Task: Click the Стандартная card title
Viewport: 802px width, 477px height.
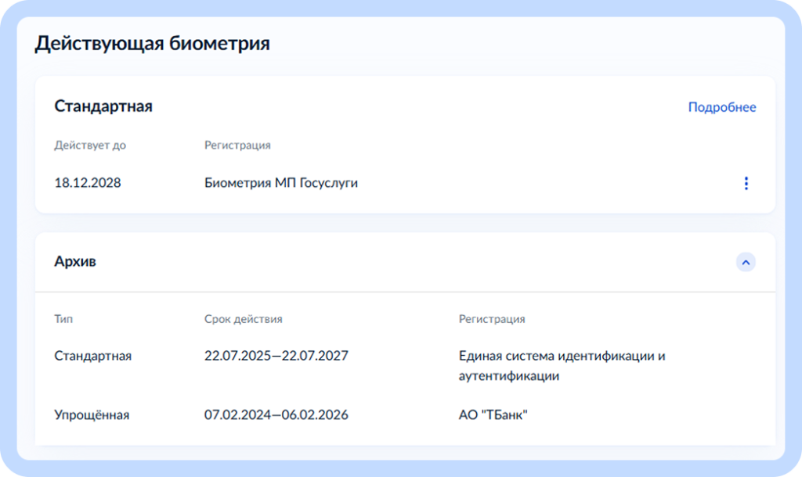Action: click(x=103, y=107)
